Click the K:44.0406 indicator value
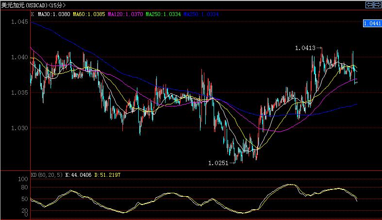Screen dimensions: 382x220 [x=78, y=175]
